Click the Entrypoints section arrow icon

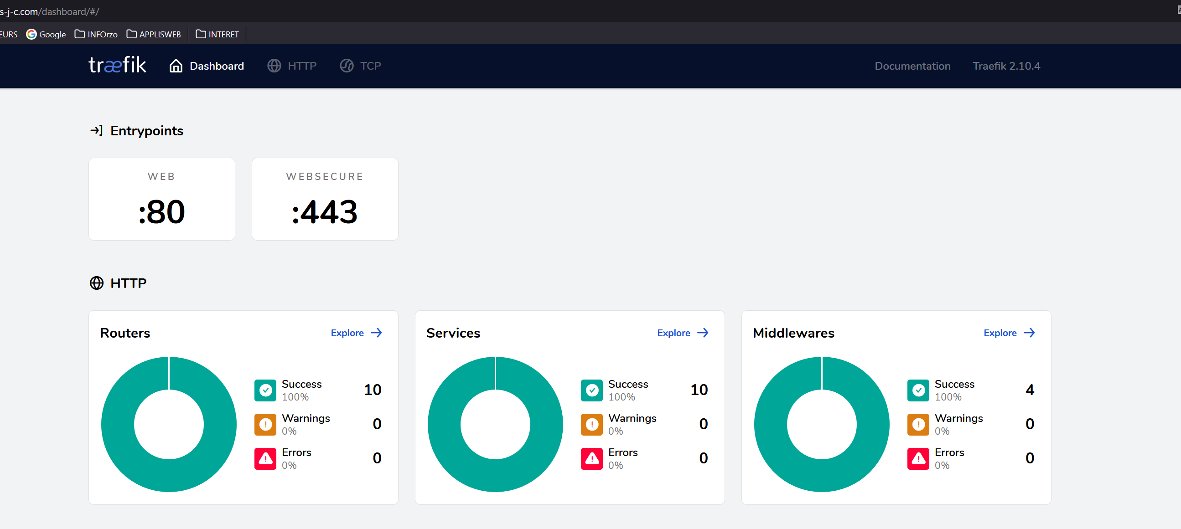coord(96,130)
